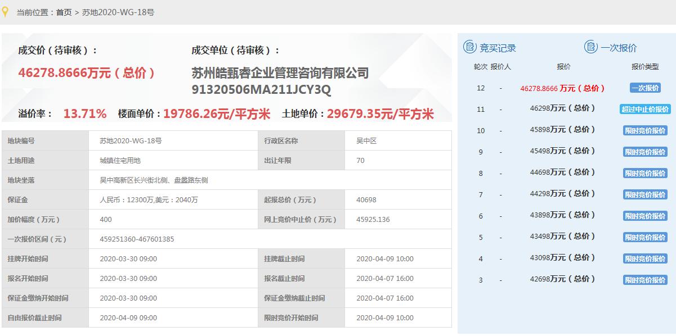This screenshot has height=336, width=676.
Task: Go to 首页 breadcrumb link
Action: 64,12
